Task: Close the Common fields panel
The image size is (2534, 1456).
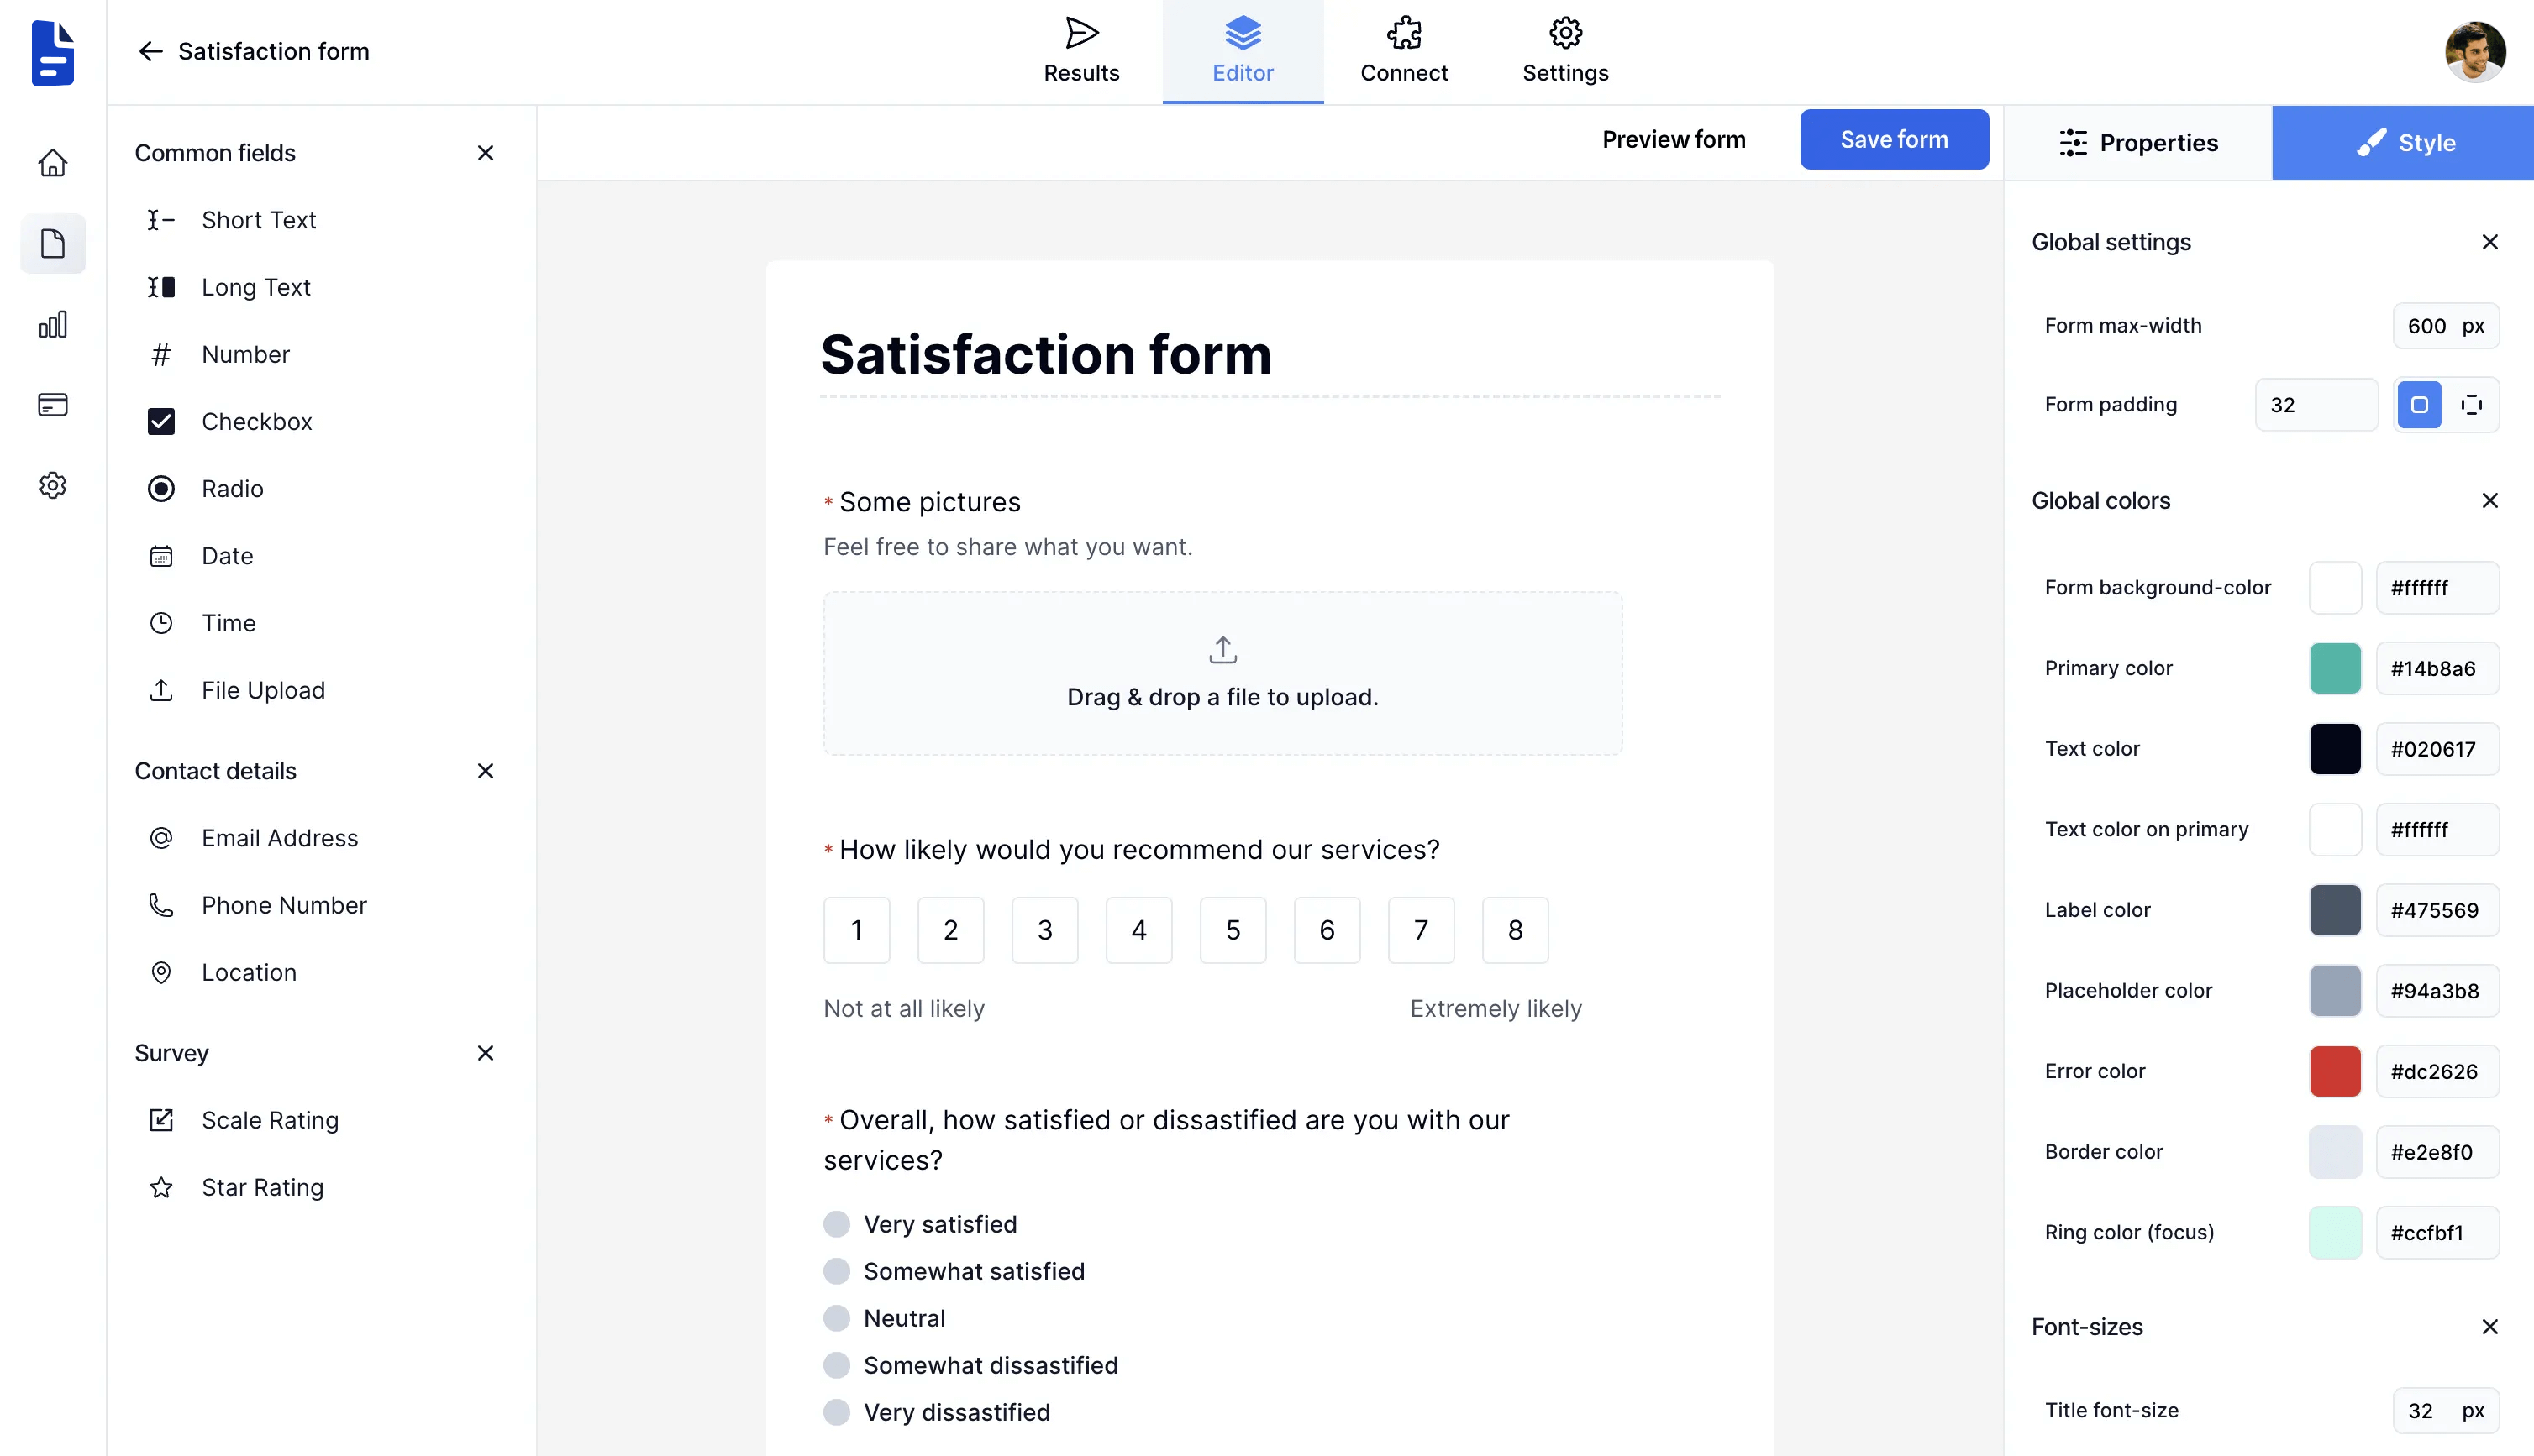Action: [x=486, y=153]
